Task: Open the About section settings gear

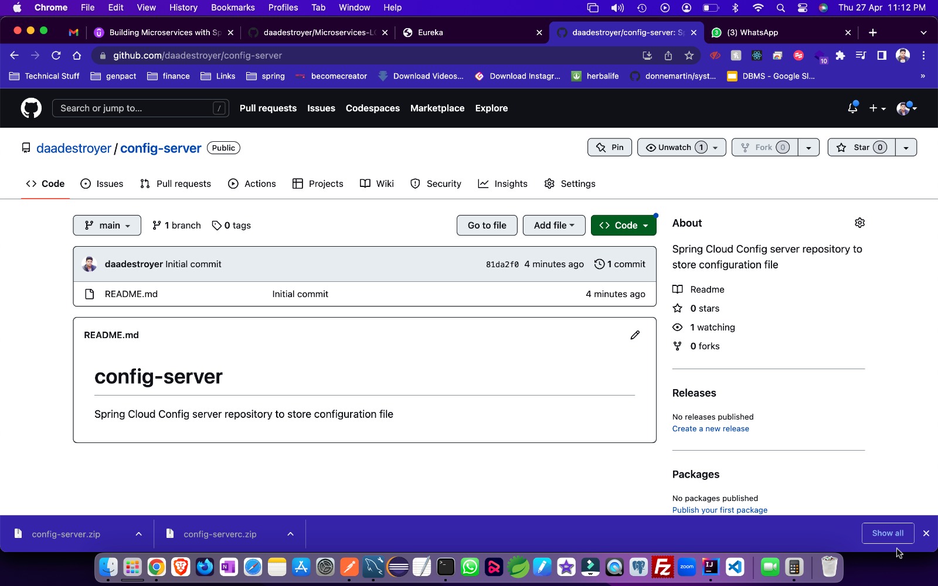Action: click(x=859, y=223)
